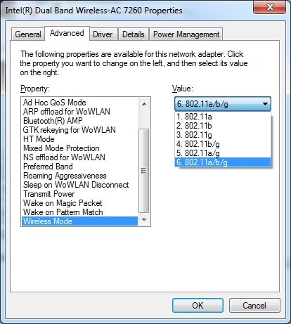291x324 pixels.
Task: Cancel the properties dialog
Action: pyautogui.click(x=254, y=305)
